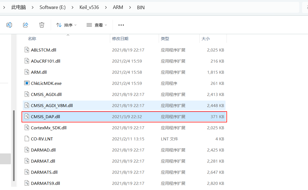Click the Rename icon in toolbar
Image resolution: width=308 pixels, height=190 pixels.
point(9,25)
